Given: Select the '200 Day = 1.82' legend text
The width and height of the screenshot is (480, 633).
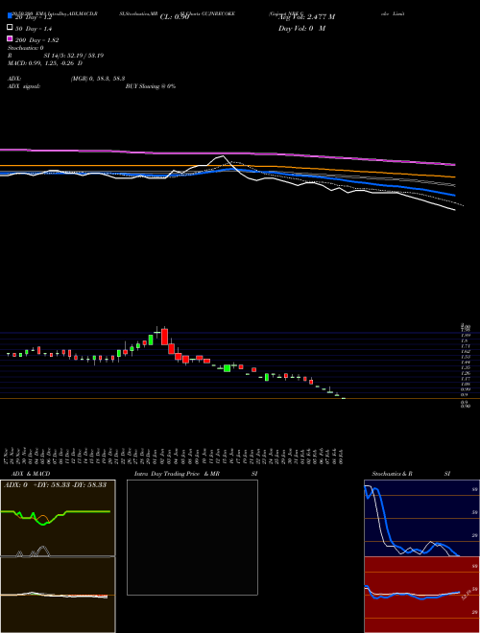Looking at the screenshot, I should tap(37, 40).
